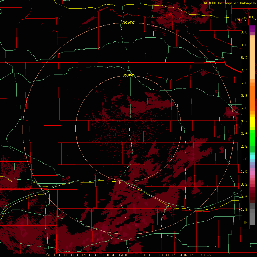The image size is (257, 257).
Task: Click the 1.0 value on the color scale
Action: coord(244,172)
